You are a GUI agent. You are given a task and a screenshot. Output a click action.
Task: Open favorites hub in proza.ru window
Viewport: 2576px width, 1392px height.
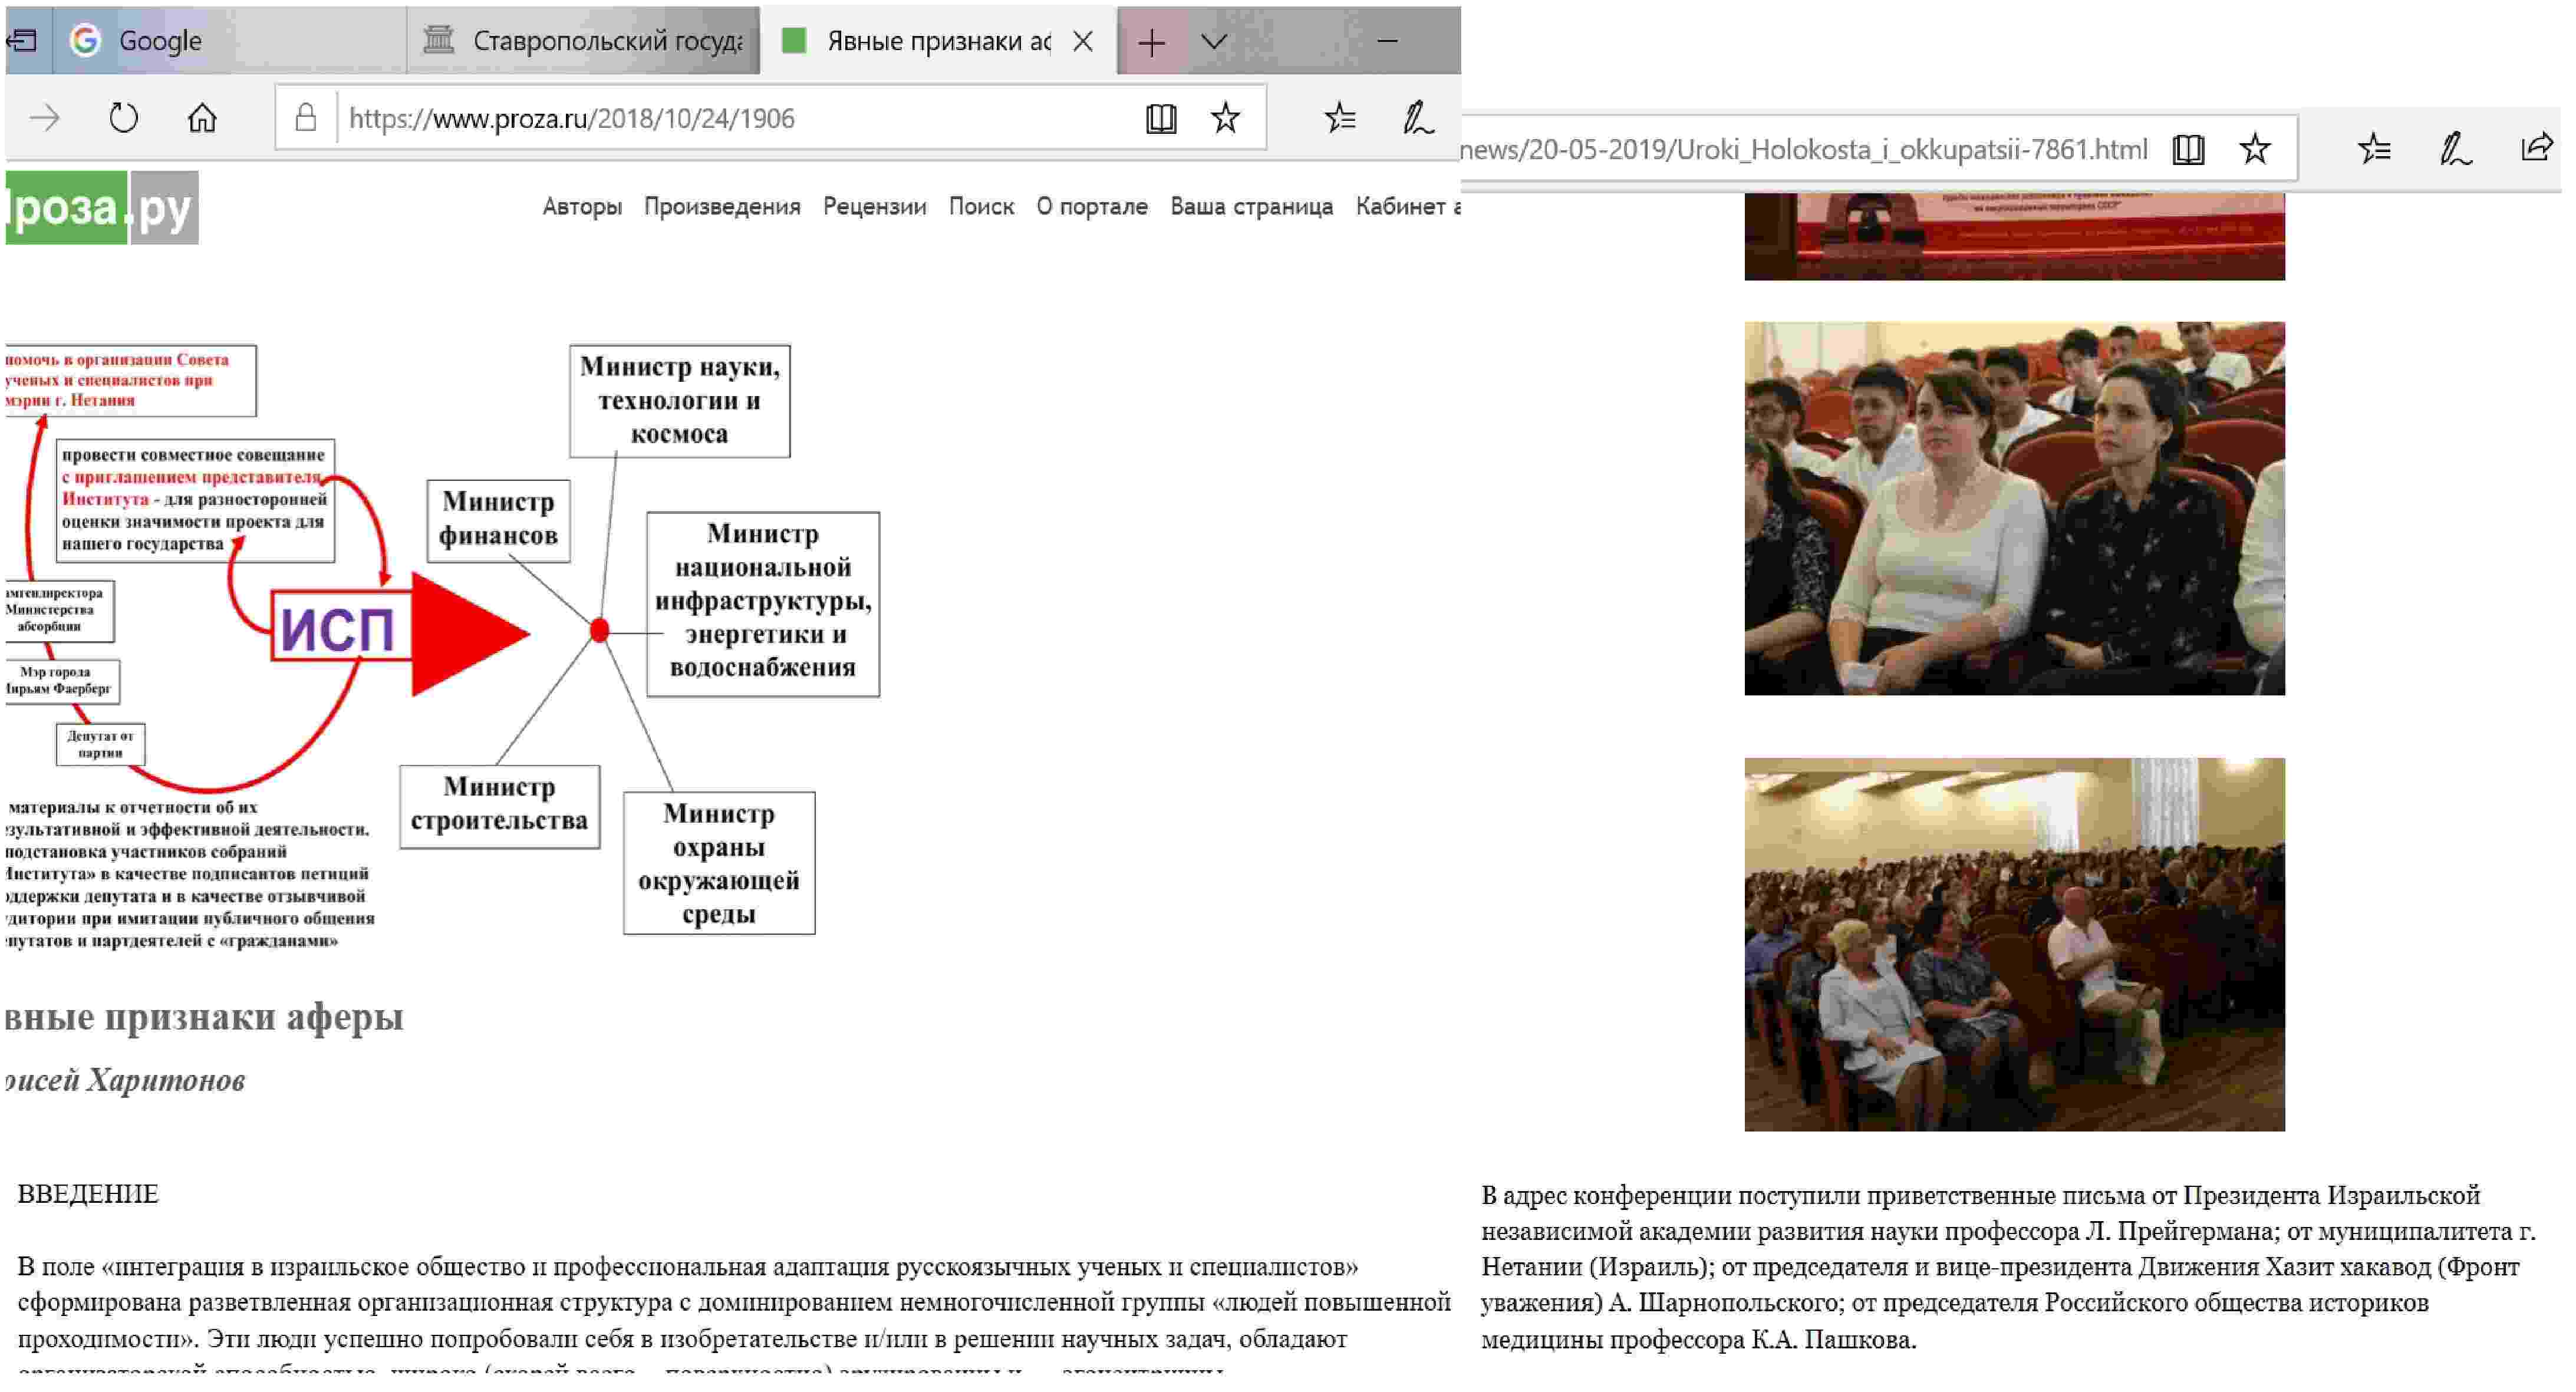(x=1340, y=118)
